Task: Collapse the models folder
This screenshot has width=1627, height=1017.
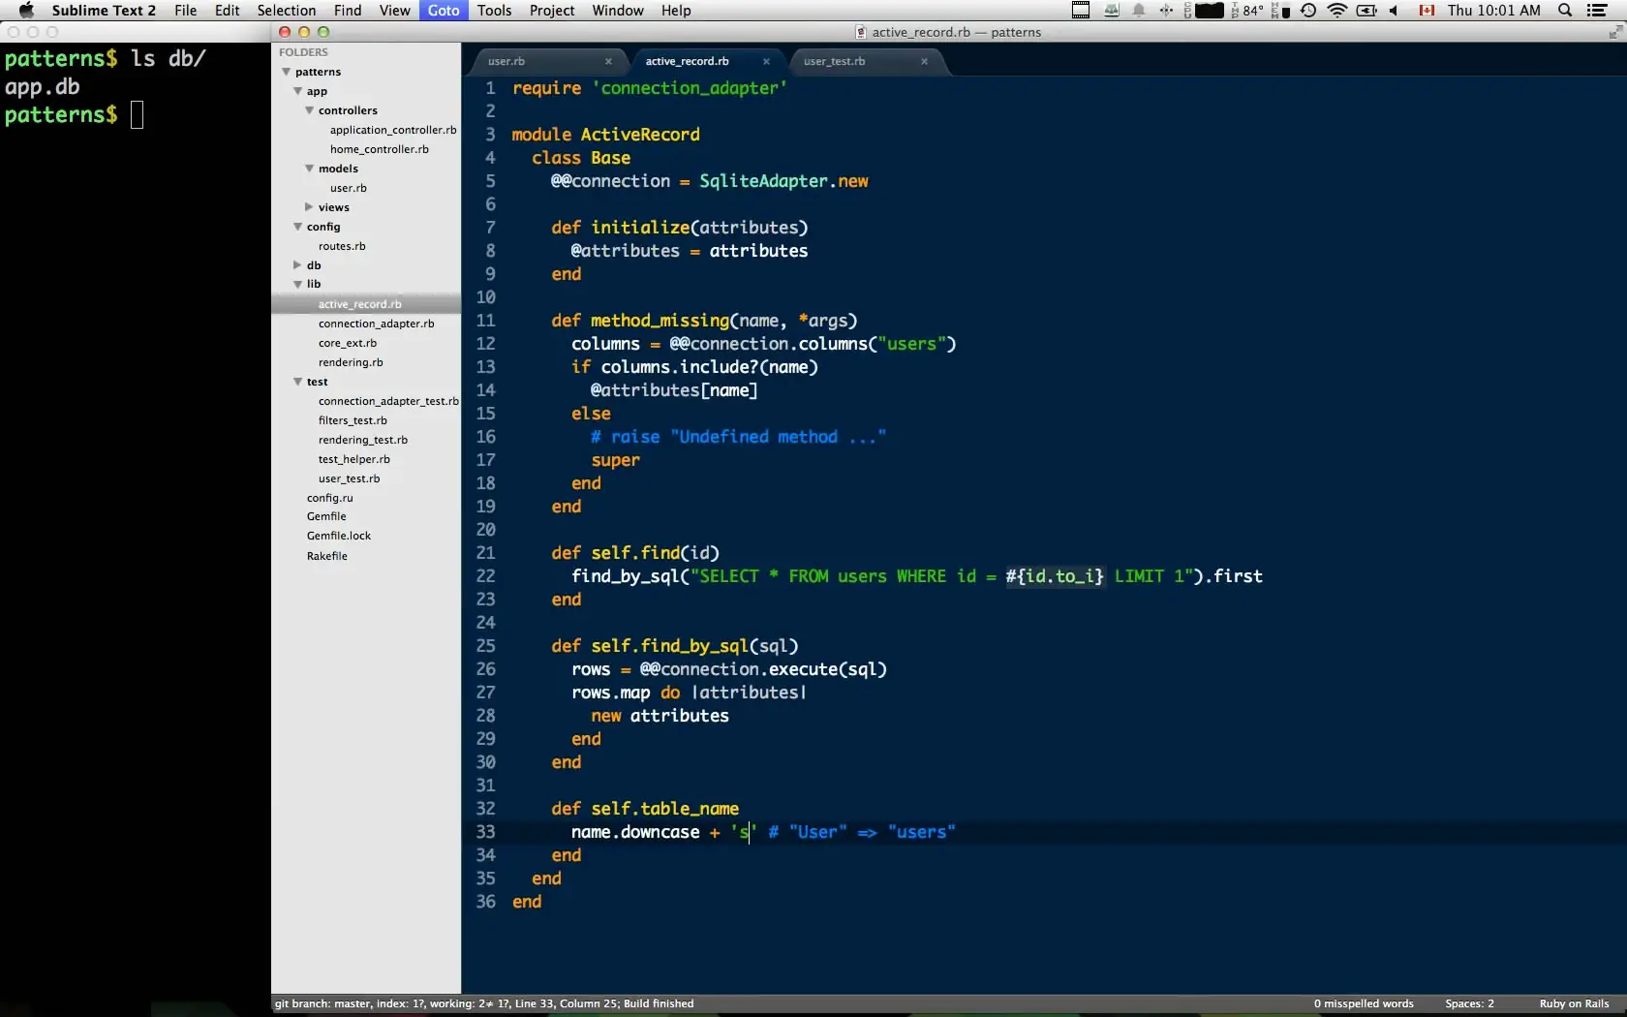Action: (x=310, y=169)
